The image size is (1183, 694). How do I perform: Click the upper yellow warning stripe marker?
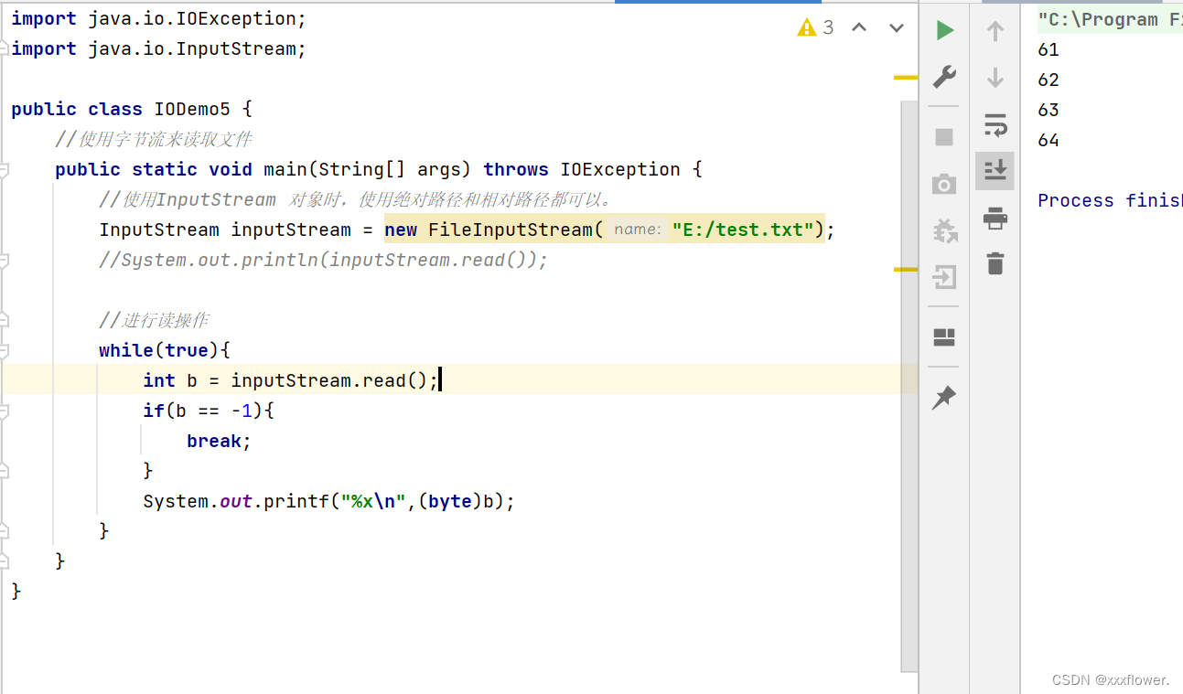[x=905, y=78]
